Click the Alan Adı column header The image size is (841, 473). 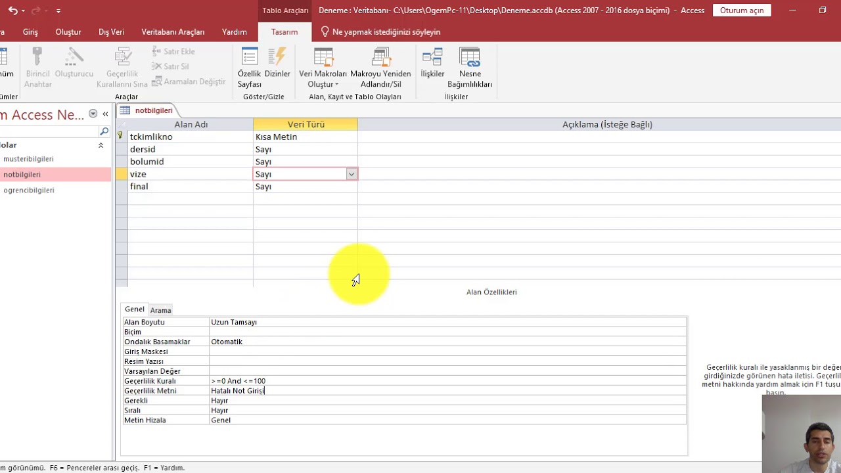pyautogui.click(x=191, y=124)
